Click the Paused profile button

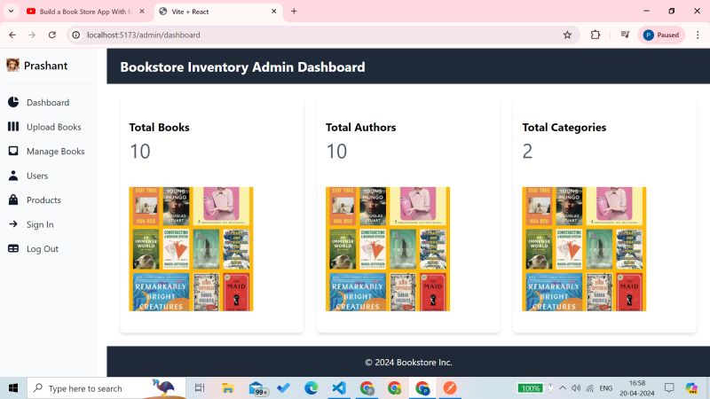click(661, 35)
